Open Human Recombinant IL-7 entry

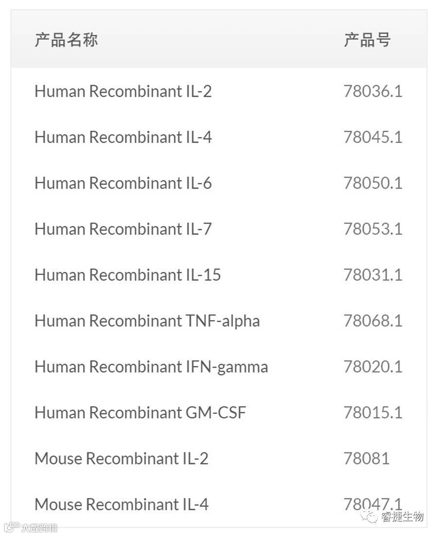[123, 229]
